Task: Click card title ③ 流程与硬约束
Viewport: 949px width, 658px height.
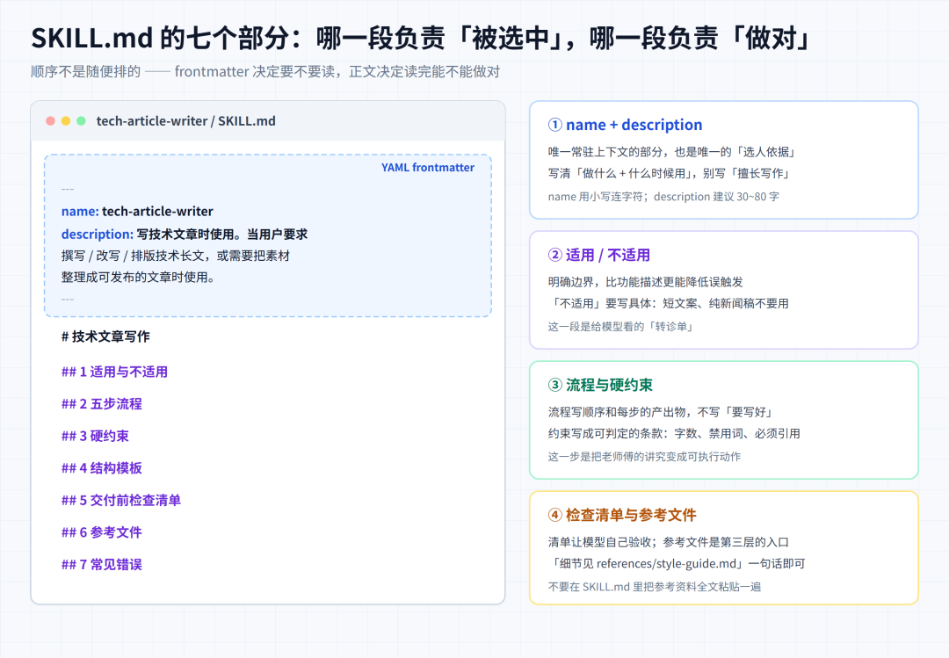Action: (600, 385)
